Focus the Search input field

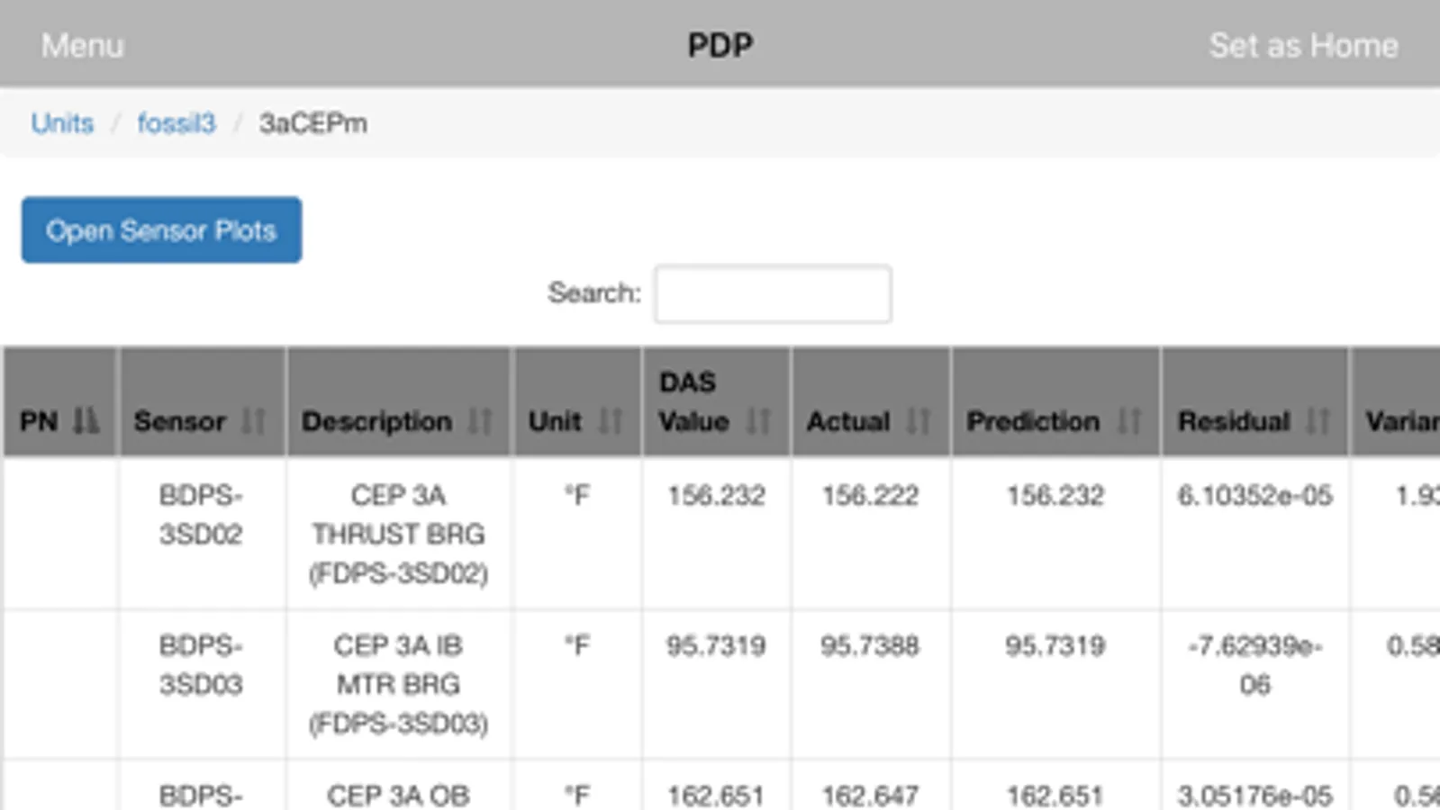[x=773, y=294]
